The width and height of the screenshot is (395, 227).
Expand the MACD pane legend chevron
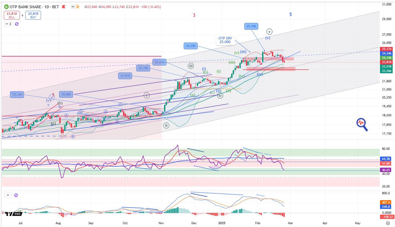click(x=8, y=195)
